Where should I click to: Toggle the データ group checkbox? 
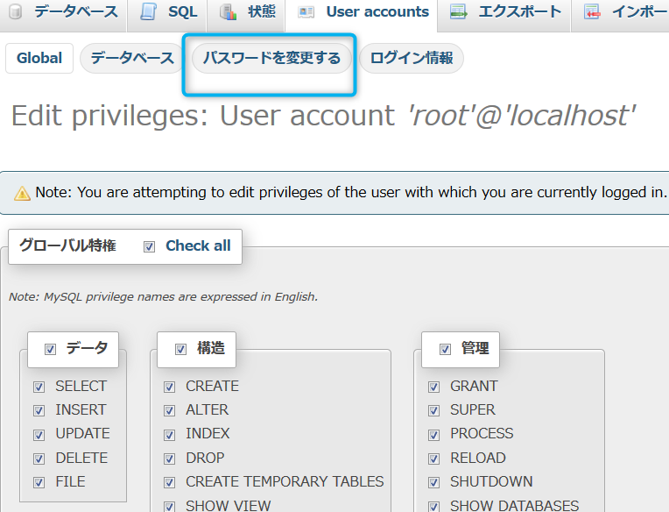(50, 349)
